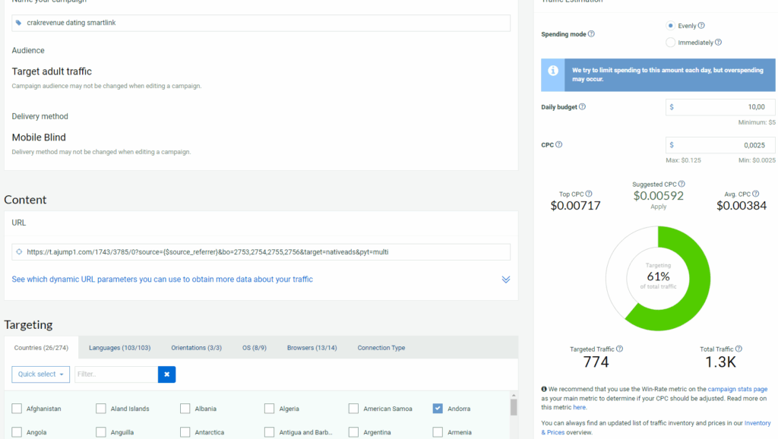The height and width of the screenshot is (439, 778).
Task: Click help icon beside Daily budget
Action: (583, 107)
